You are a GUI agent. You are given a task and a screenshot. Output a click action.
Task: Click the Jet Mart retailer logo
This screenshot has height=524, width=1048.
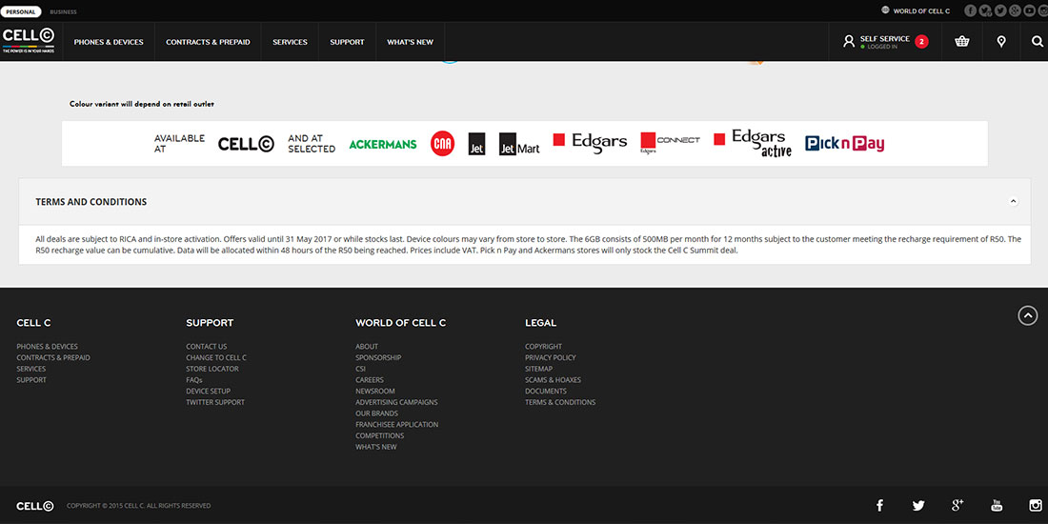click(519, 145)
